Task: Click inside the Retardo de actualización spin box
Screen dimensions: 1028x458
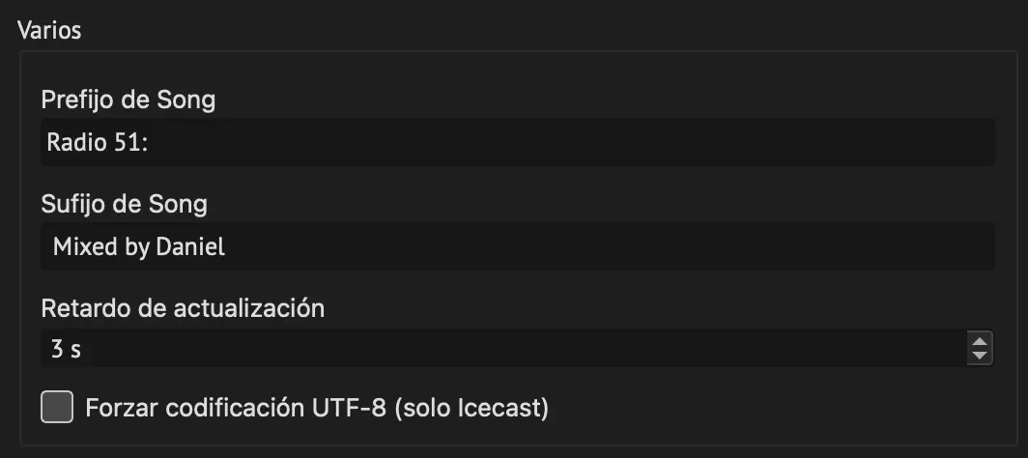Action: (503, 348)
